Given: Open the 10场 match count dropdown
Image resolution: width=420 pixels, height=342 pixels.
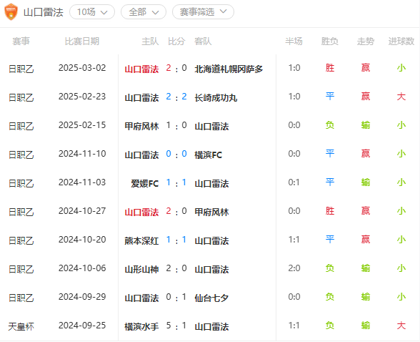Looking at the screenshot, I should pos(92,12).
